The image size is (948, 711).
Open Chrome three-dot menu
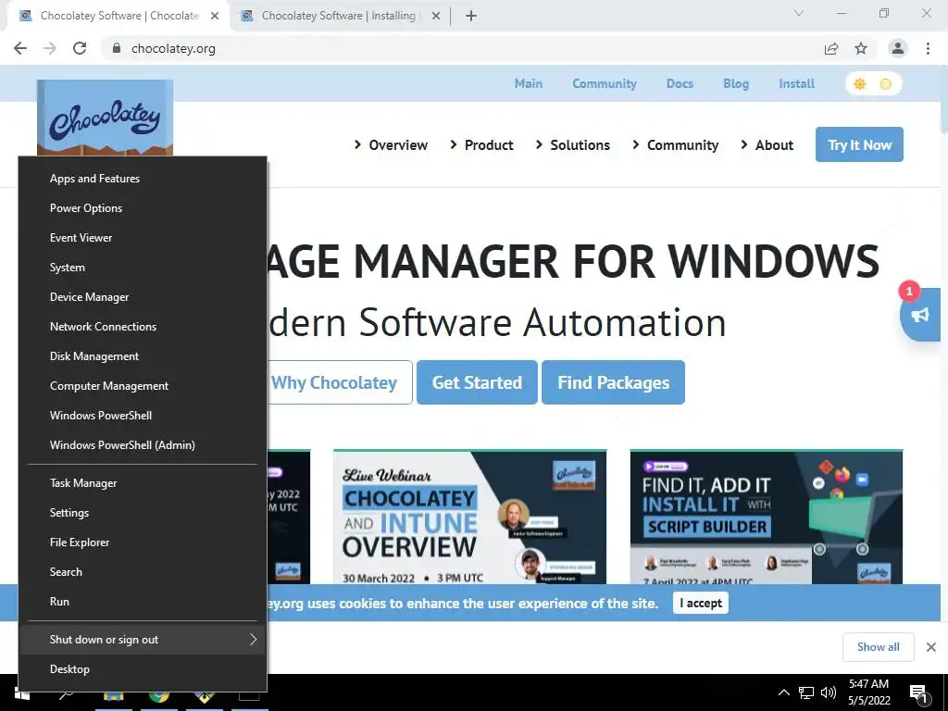coord(928,48)
